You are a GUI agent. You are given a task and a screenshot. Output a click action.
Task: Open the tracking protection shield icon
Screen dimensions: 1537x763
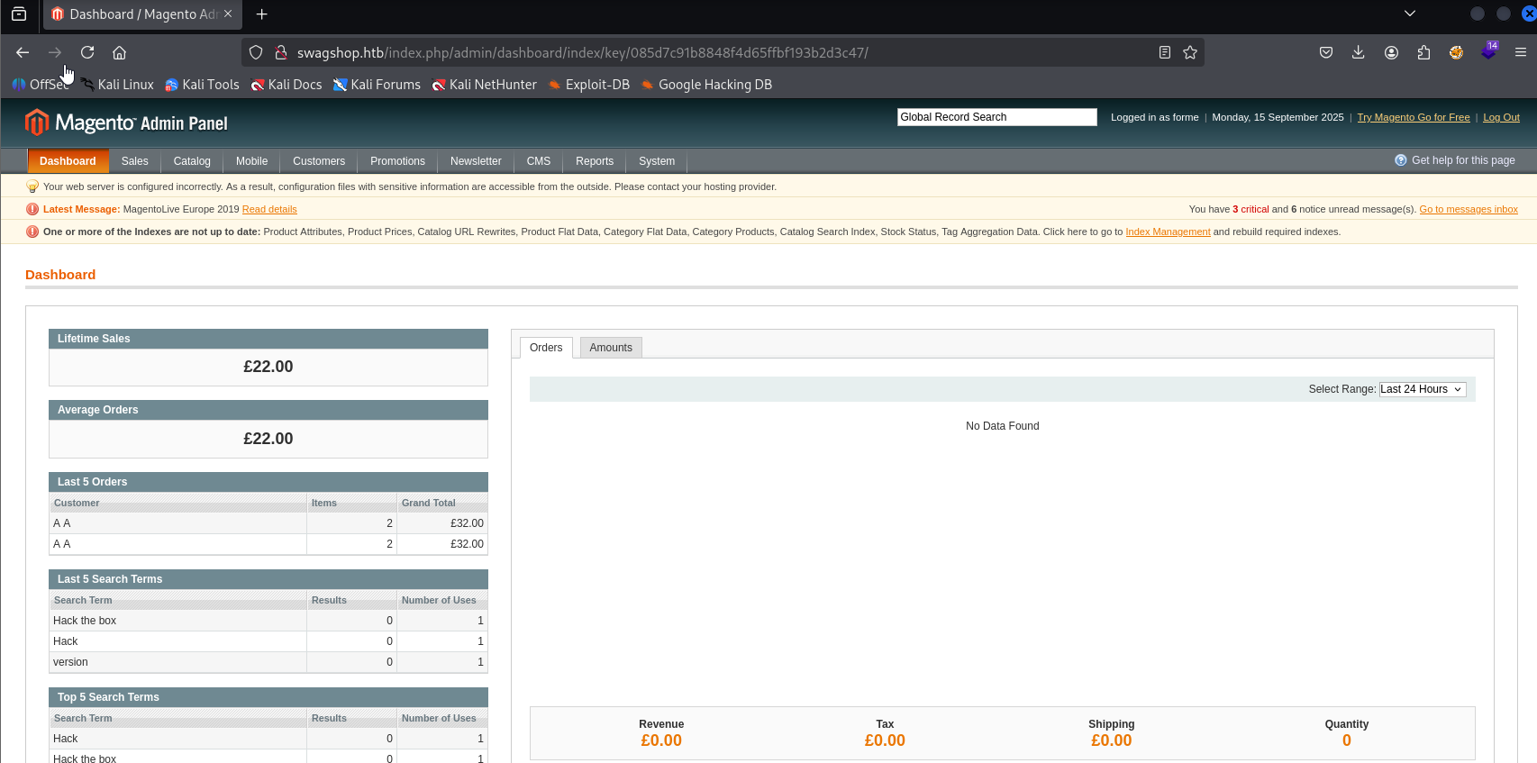(x=256, y=52)
